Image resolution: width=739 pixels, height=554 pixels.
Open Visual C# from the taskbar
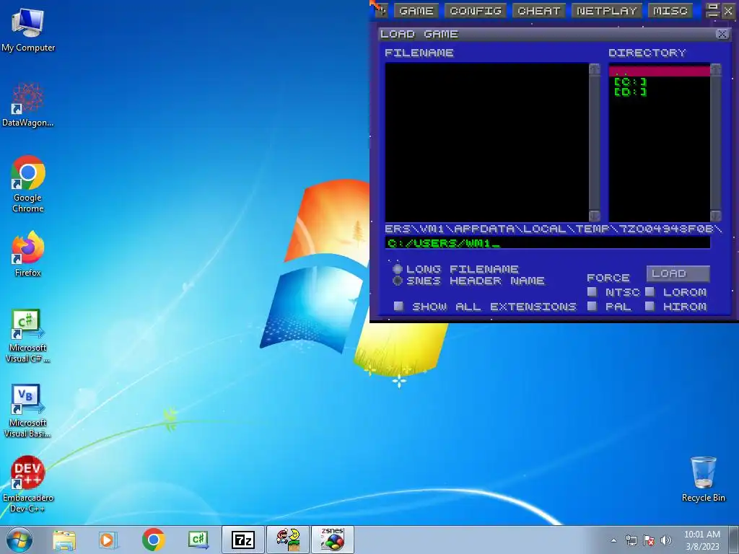point(198,540)
